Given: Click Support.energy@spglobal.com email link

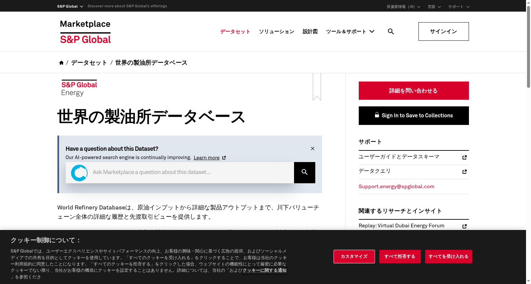Looking at the screenshot, I should click(396, 187).
